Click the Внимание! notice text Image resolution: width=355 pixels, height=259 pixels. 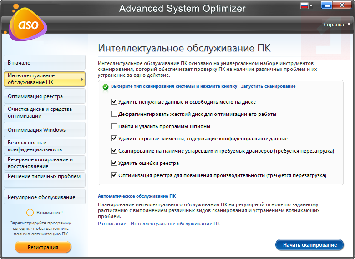[x=50, y=213]
